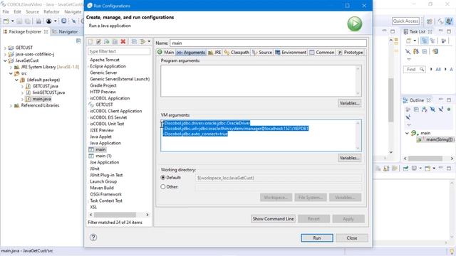Viewport: 456px width, 256px height.
Task: Open the Common tab
Action: click(322, 52)
